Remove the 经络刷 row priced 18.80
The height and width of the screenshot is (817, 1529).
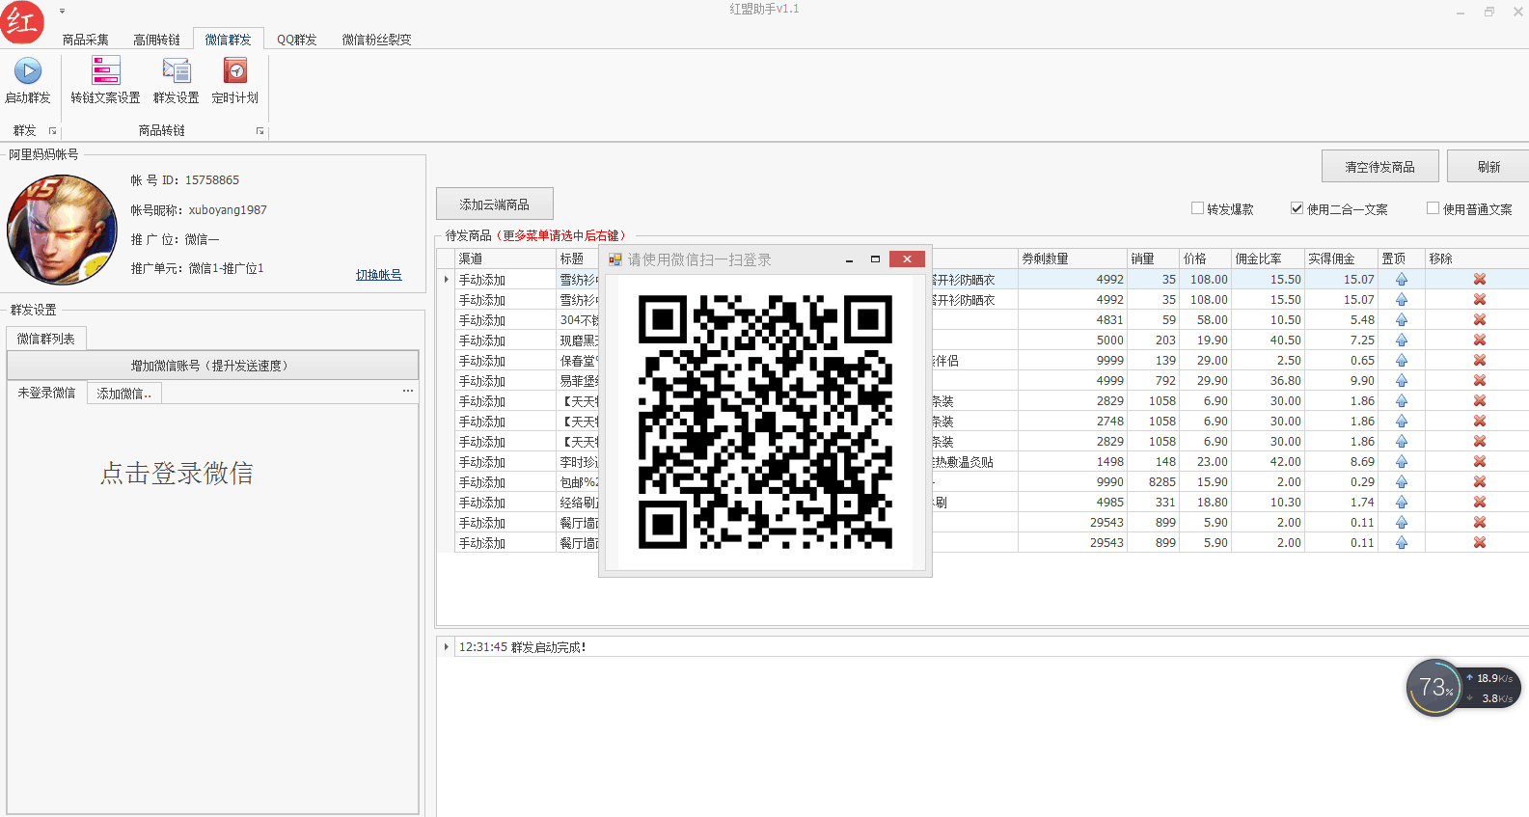pyautogui.click(x=1479, y=503)
